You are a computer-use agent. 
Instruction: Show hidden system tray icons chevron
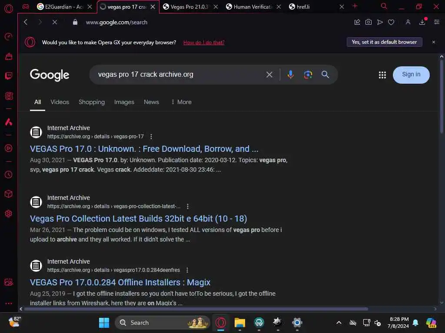[x=339, y=323]
